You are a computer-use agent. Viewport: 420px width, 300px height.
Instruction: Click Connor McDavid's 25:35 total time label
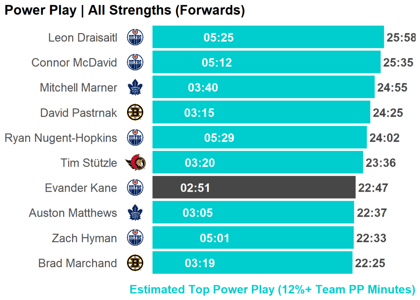[x=398, y=63]
